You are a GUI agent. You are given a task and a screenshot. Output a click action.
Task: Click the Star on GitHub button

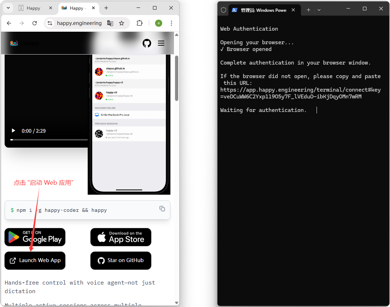(x=121, y=261)
